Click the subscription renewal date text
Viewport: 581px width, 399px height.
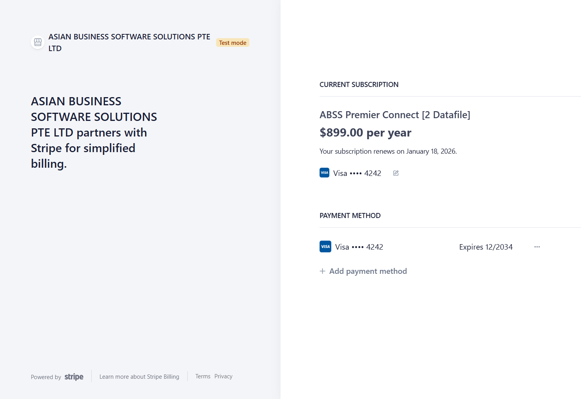pos(388,151)
